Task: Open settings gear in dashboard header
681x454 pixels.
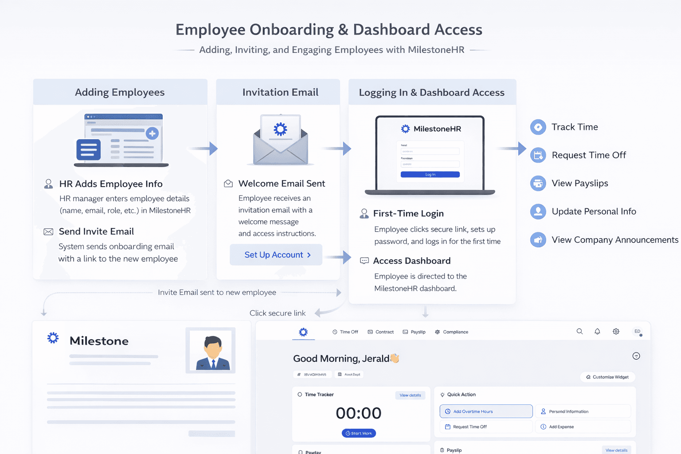Action: coord(616,331)
